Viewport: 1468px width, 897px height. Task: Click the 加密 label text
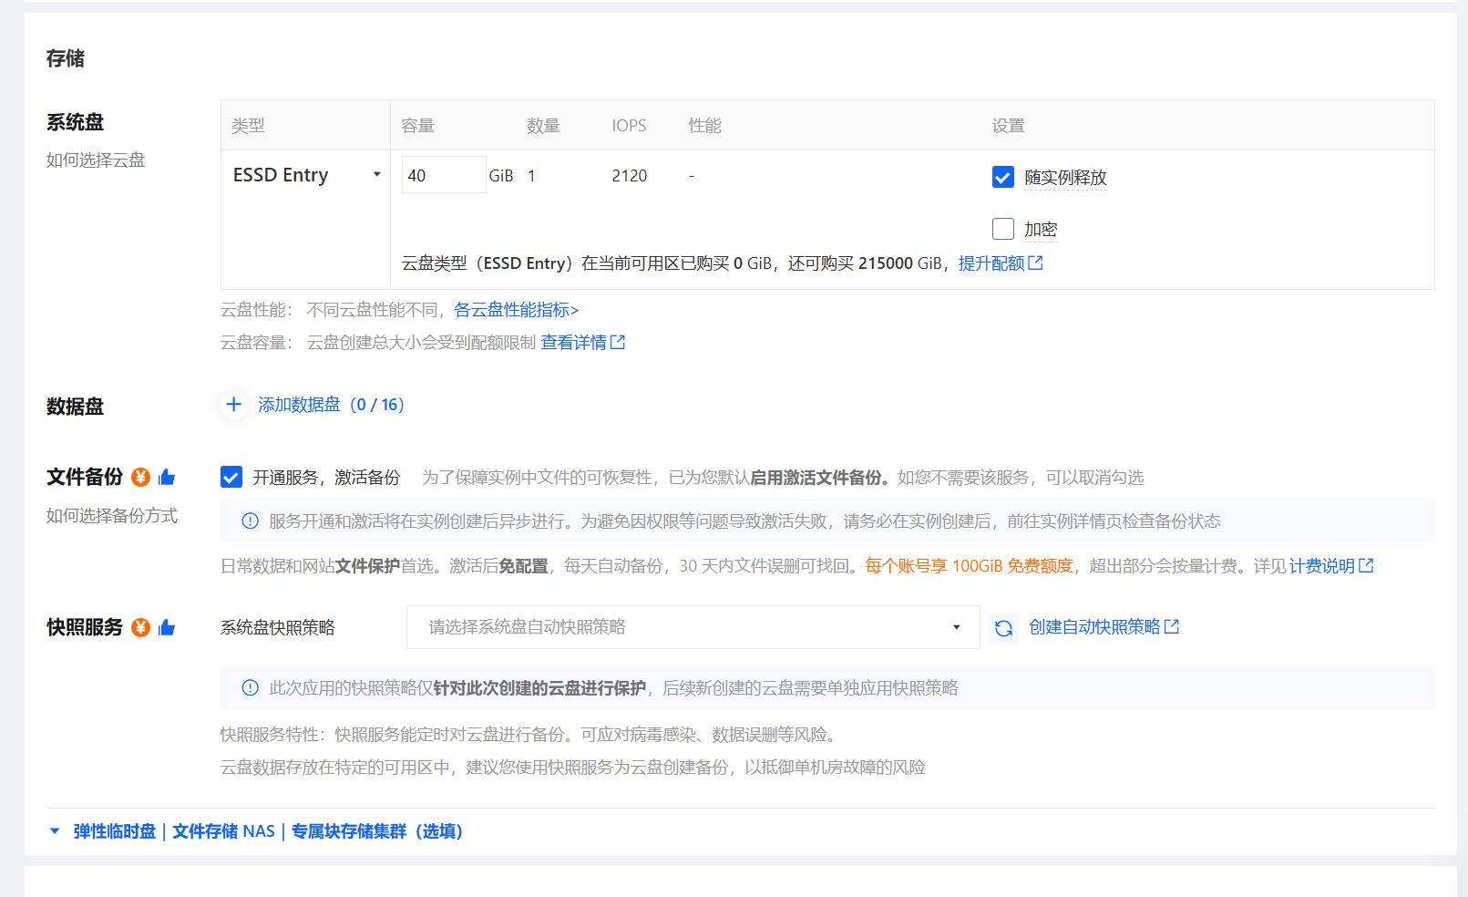(x=1041, y=230)
